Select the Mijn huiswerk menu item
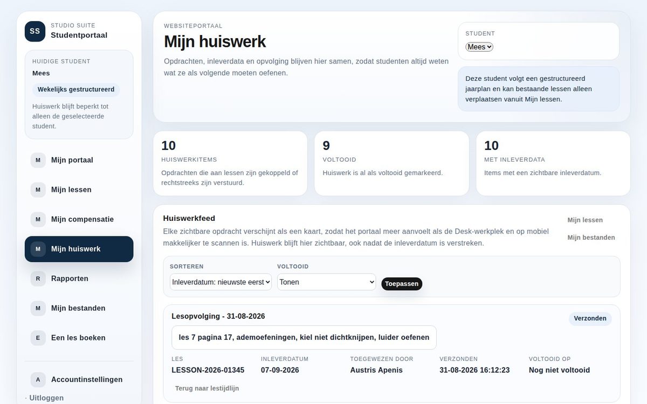 (x=79, y=249)
